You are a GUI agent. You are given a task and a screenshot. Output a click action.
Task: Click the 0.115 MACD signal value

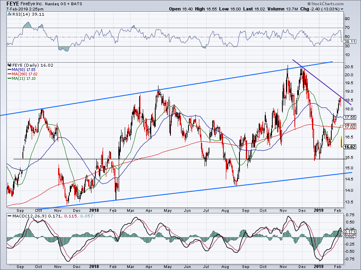click(x=70, y=216)
